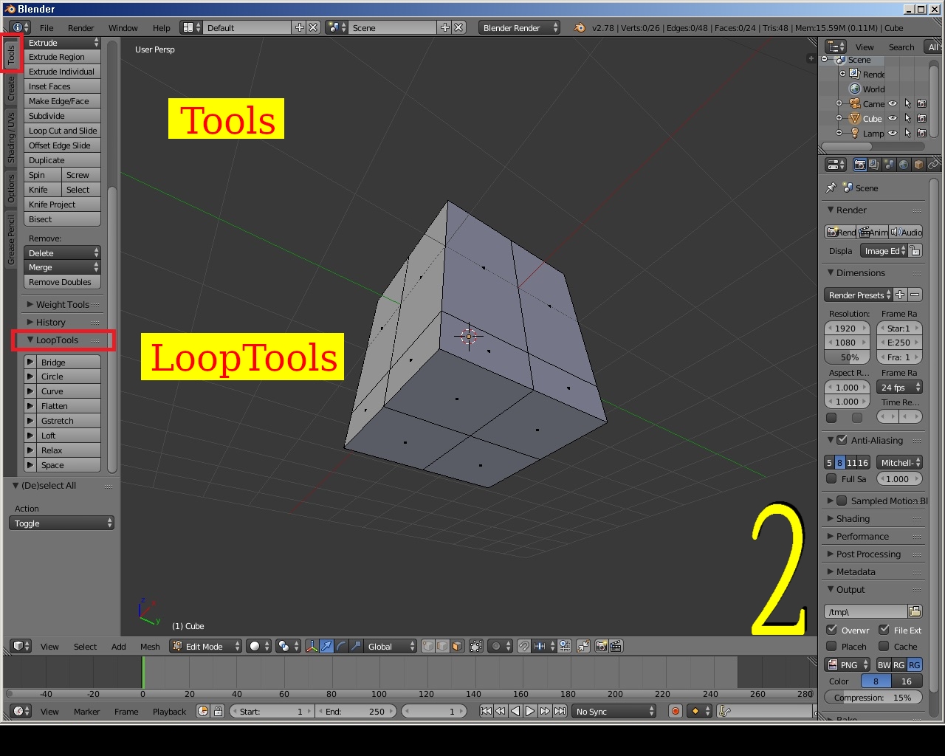Screen dimensions: 945x756
Task: Open the pivot point selector icon
Action: (x=286, y=646)
